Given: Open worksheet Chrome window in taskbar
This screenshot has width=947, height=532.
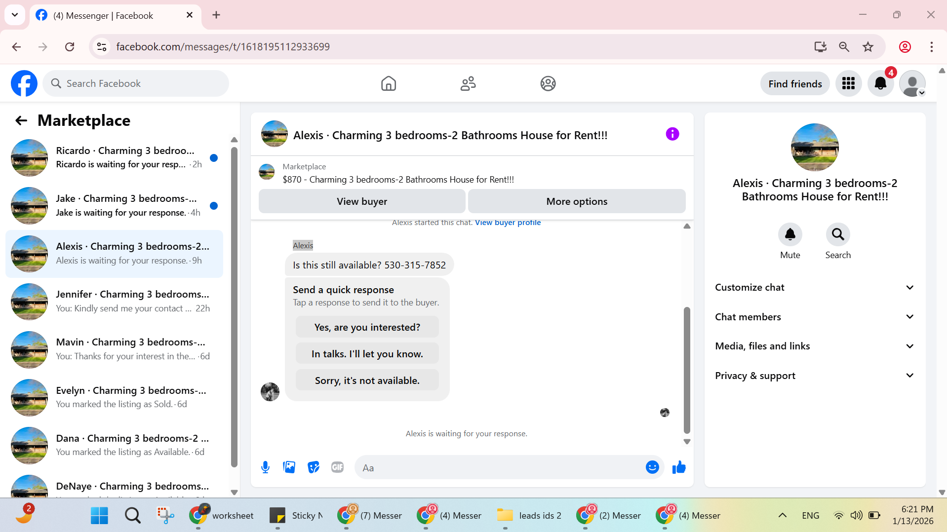Looking at the screenshot, I should click(221, 515).
